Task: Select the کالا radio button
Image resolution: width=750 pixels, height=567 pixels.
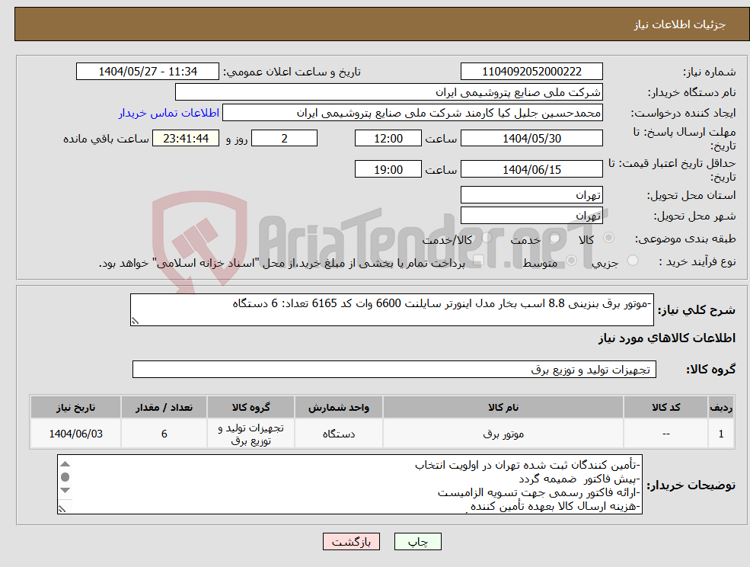Action: (609, 238)
